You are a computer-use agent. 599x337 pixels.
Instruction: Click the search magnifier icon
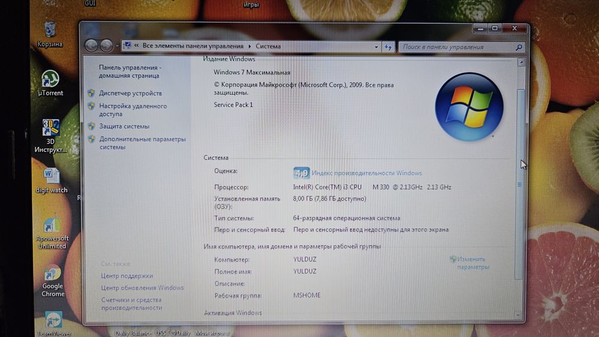[x=518, y=47]
